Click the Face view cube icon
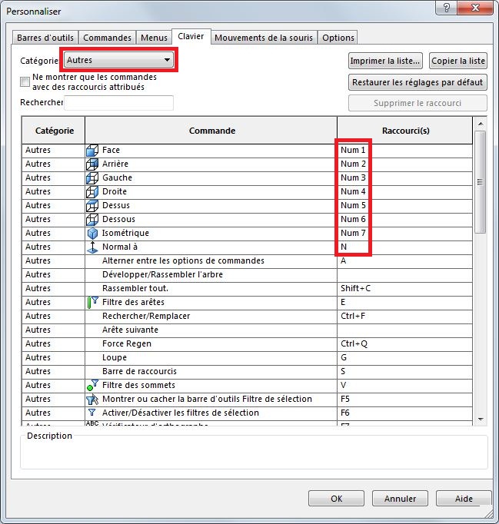The height and width of the screenshot is (524, 499). [92, 151]
